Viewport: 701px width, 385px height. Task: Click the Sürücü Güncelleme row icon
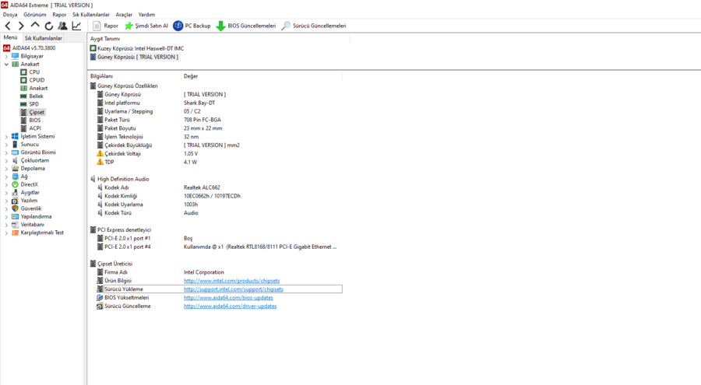tap(100, 306)
